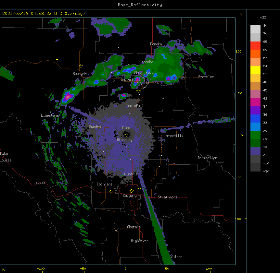Pick the blue 33-36 dBZ legend swatch
The width and height of the screenshot is (280, 273).
point(255,118)
